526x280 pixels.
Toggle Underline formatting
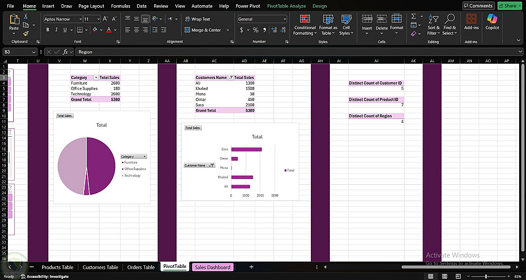[65, 30]
